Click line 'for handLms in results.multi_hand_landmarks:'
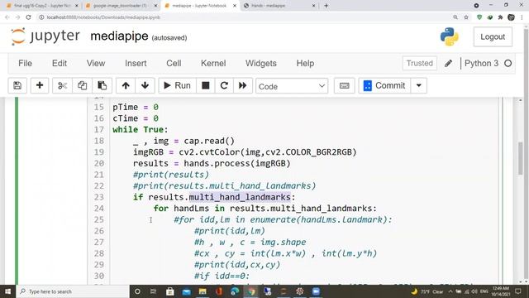Viewport: 529px width, 298px height. (264, 209)
